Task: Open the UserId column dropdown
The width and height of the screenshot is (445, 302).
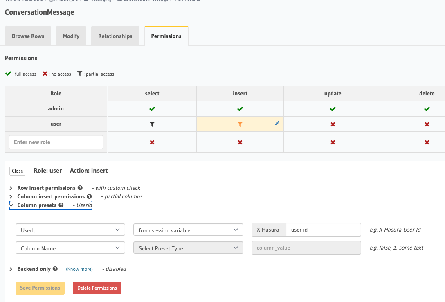Action: pos(70,230)
